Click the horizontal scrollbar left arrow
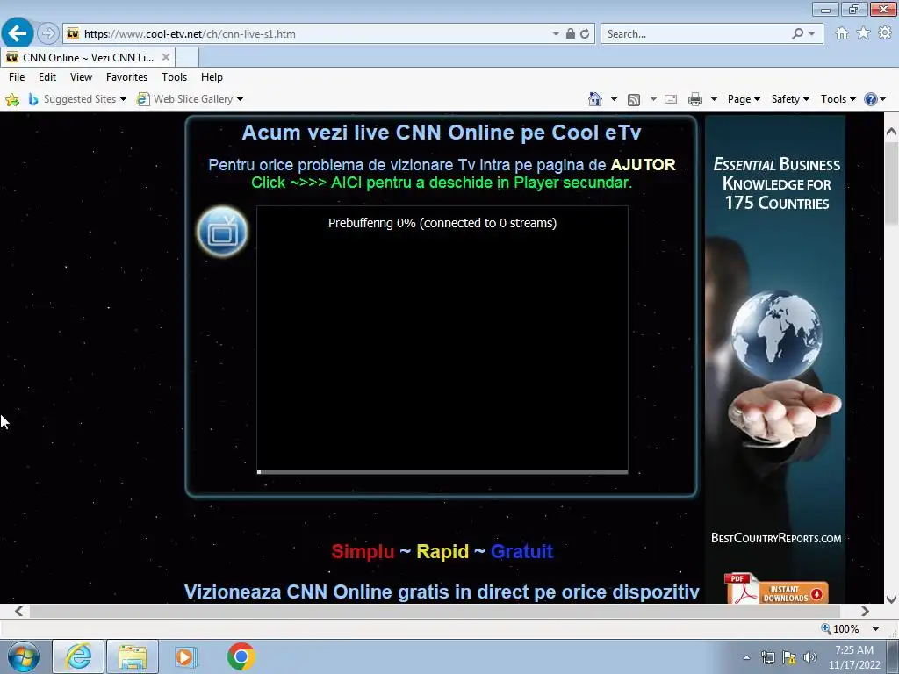Image resolution: width=899 pixels, height=674 pixels. coord(18,611)
